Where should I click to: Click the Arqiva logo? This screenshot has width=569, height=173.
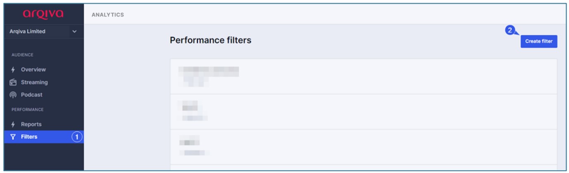pyautogui.click(x=43, y=14)
